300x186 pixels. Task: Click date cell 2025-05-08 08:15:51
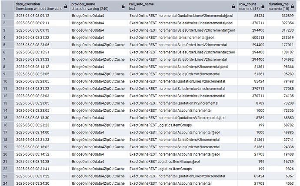coord(41,52)
